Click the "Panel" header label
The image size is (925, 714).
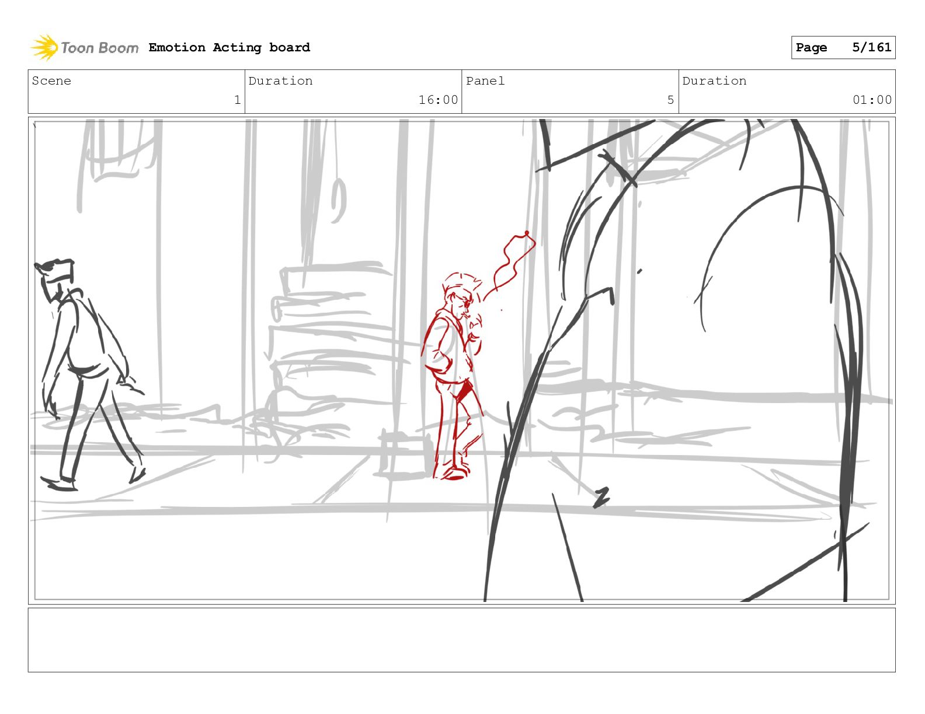pyautogui.click(x=485, y=80)
